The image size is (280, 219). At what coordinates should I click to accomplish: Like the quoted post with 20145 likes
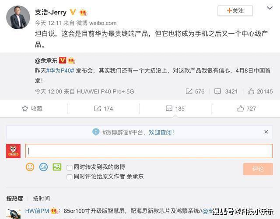click(x=251, y=91)
